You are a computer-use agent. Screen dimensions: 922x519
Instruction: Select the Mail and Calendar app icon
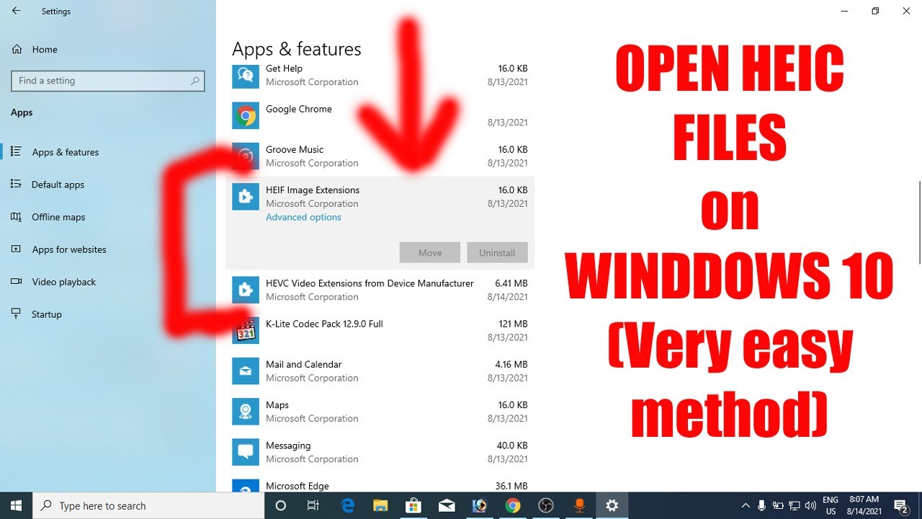(246, 371)
